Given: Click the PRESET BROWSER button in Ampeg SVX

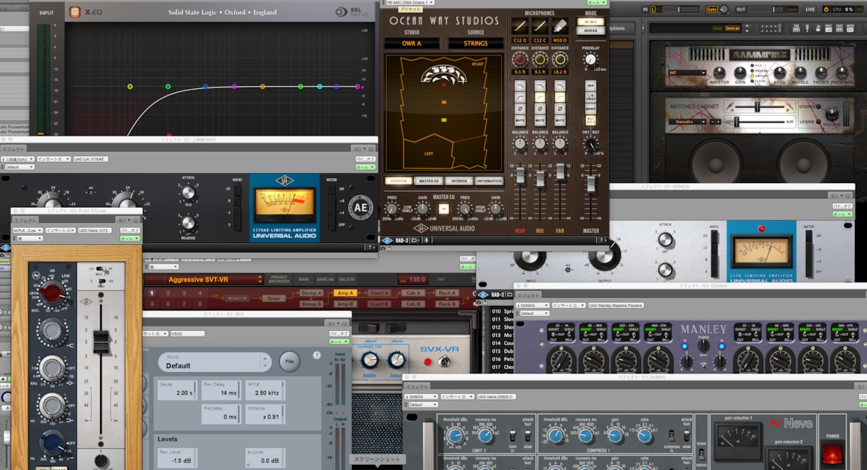Looking at the screenshot, I should pos(278,280).
